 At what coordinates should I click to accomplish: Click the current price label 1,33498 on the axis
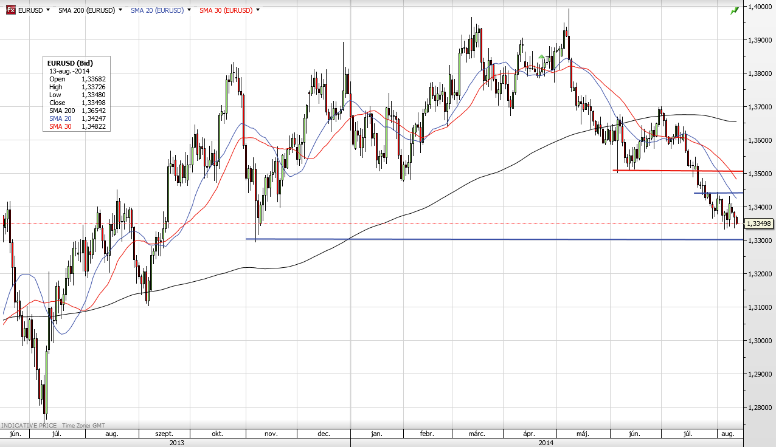(759, 223)
